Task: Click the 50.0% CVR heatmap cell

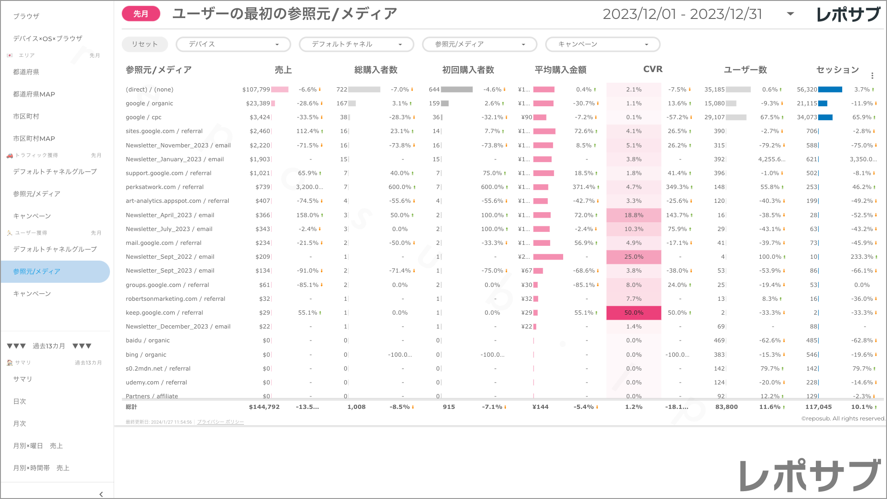Action: coord(633,313)
